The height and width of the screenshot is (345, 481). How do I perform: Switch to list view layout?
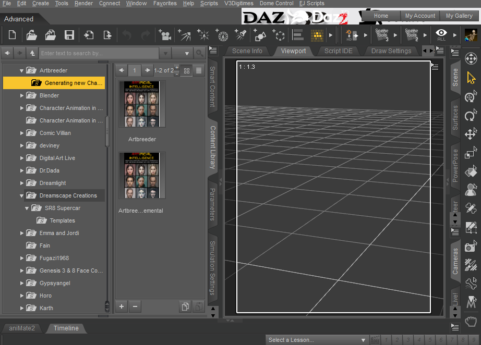point(199,71)
